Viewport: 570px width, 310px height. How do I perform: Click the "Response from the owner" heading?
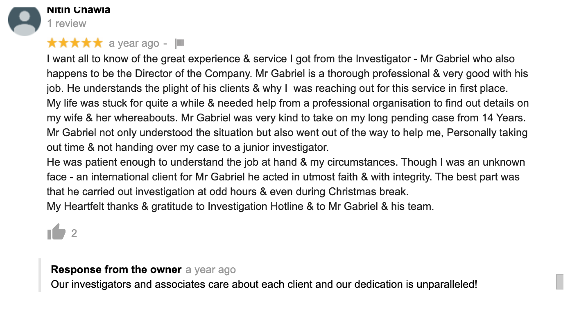tap(116, 269)
